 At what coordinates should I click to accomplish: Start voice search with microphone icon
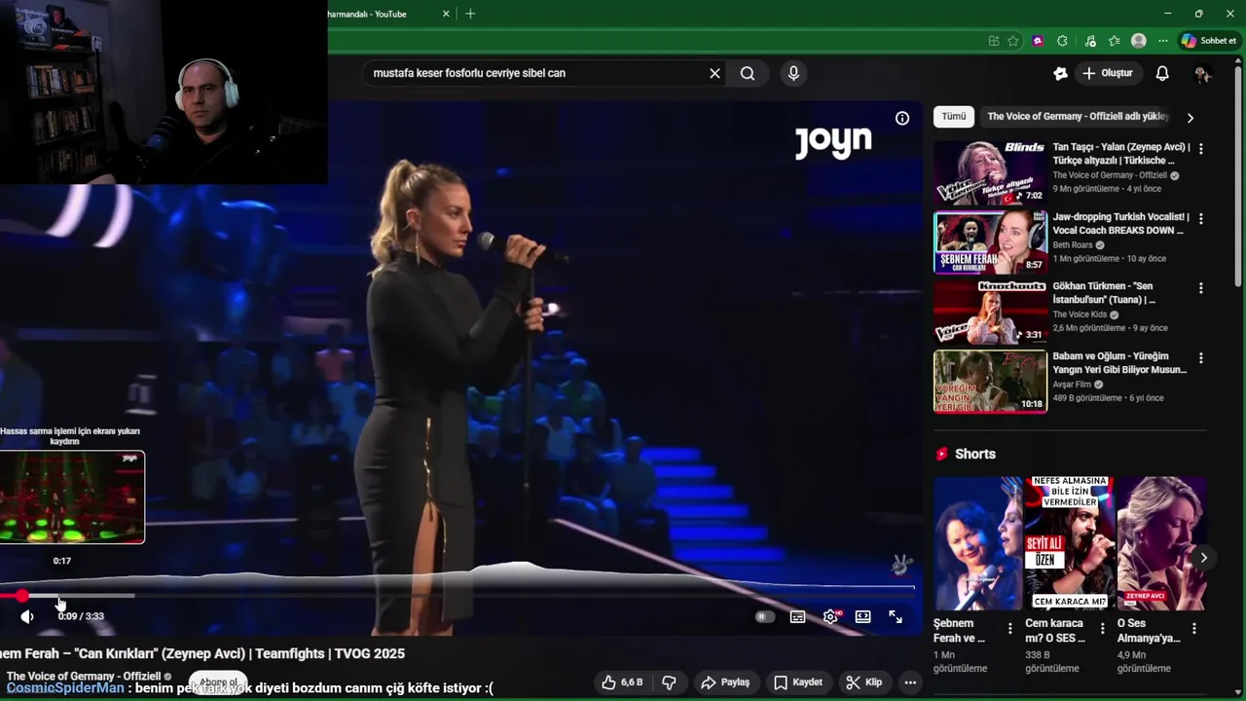click(793, 73)
